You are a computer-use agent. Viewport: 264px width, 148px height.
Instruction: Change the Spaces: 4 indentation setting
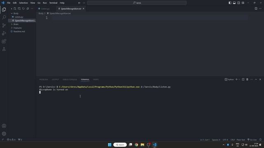click(x=216, y=140)
